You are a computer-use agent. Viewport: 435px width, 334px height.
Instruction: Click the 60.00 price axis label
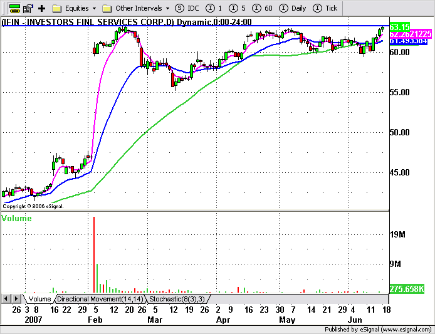(x=399, y=52)
